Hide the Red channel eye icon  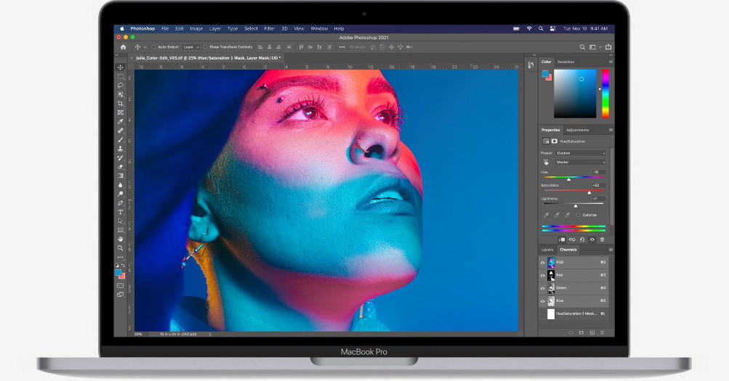point(542,275)
